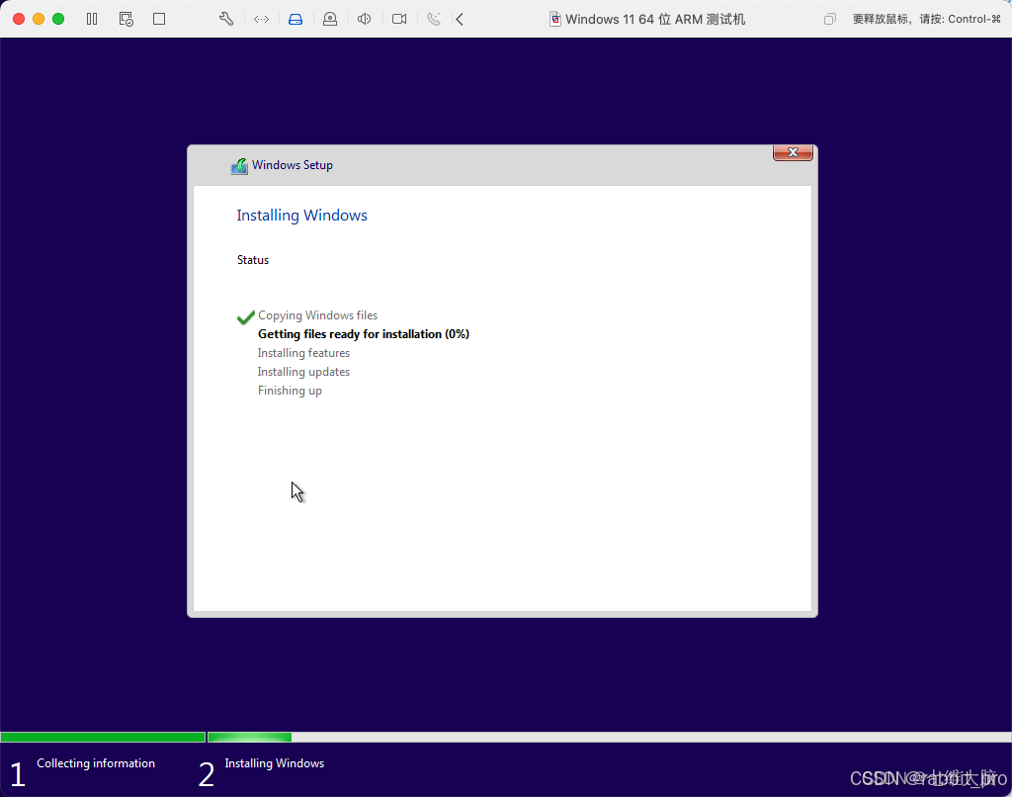Open the snapshot manager icon
This screenshot has width=1012, height=797.
coord(126,19)
